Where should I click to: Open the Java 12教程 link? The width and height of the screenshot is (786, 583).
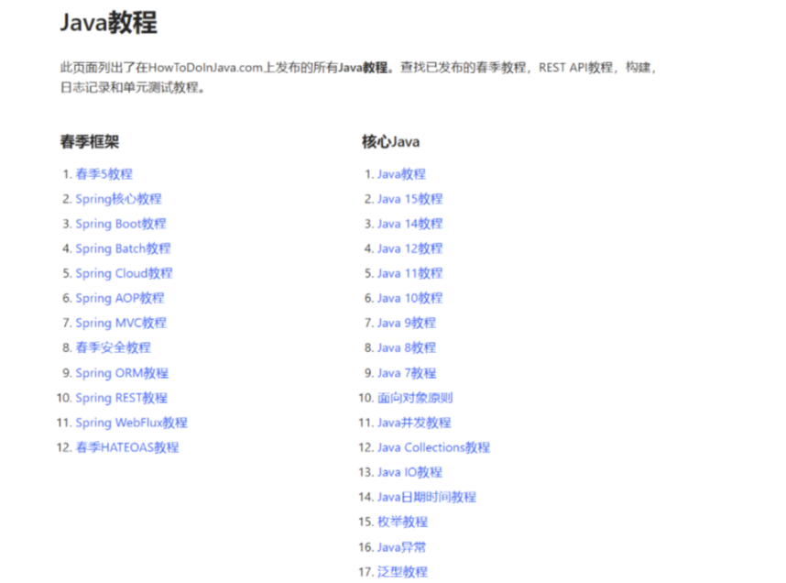(x=410, y=248)
